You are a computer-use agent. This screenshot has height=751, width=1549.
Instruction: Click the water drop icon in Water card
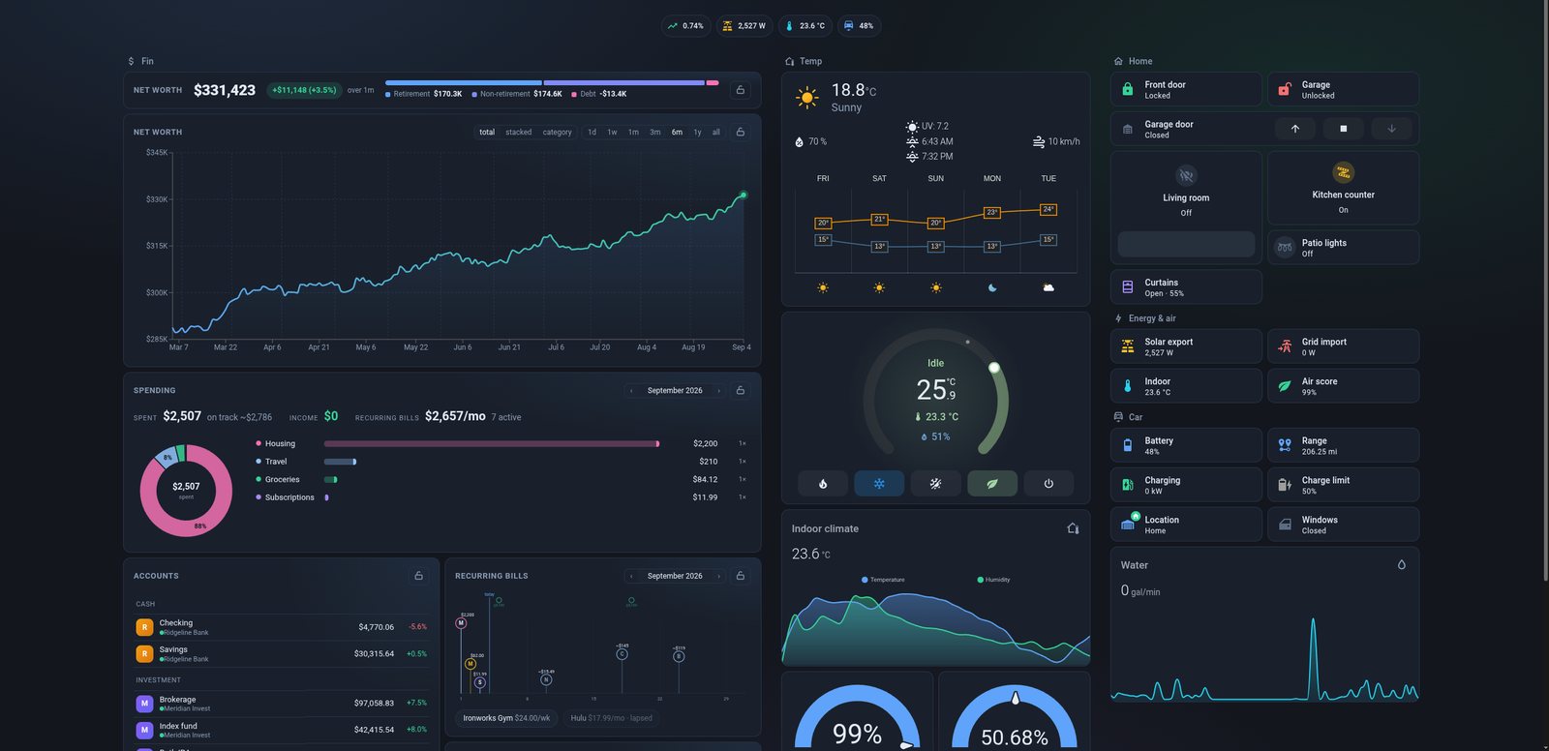[x=1401, y=564]
